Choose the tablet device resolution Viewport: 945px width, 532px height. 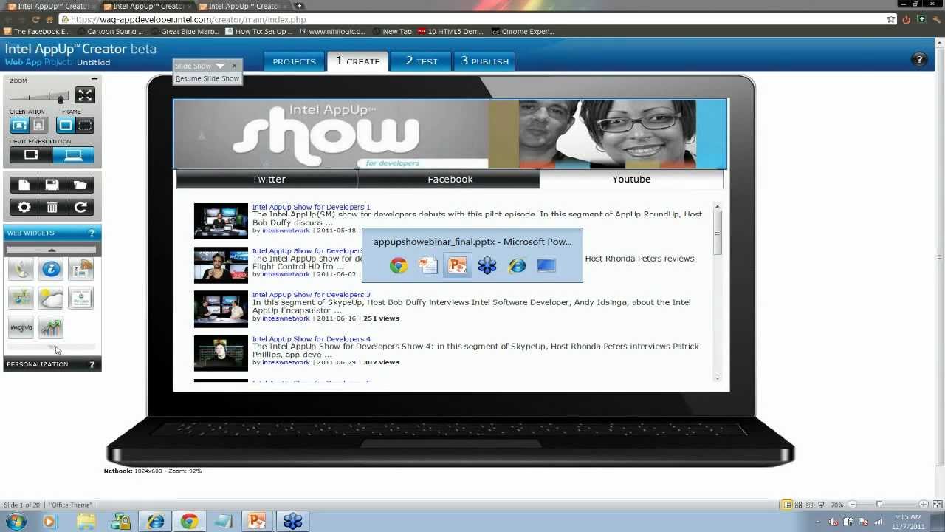[x=31, y=155]
